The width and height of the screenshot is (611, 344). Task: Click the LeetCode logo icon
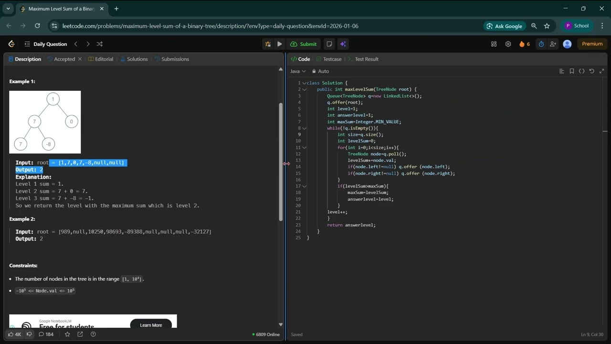11,44
